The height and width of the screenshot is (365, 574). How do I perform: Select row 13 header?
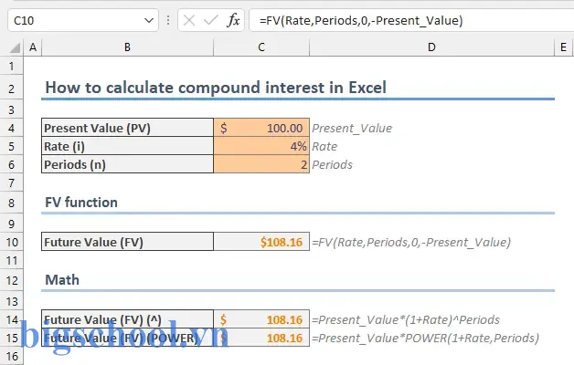click(12, 301)
